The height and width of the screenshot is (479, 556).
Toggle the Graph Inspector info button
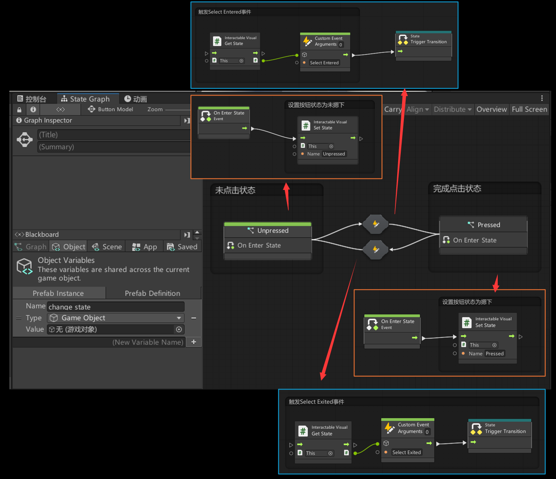[33, 109]
